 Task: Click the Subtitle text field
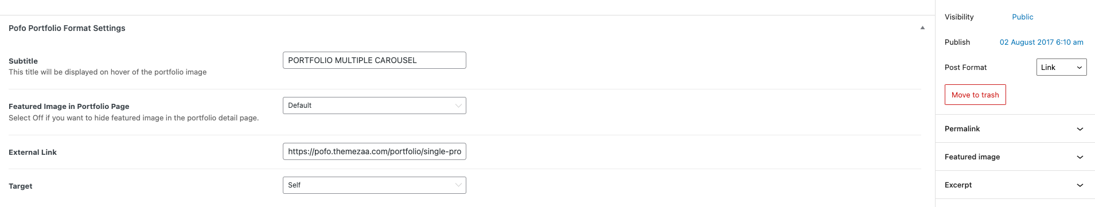tap(374, 60)
